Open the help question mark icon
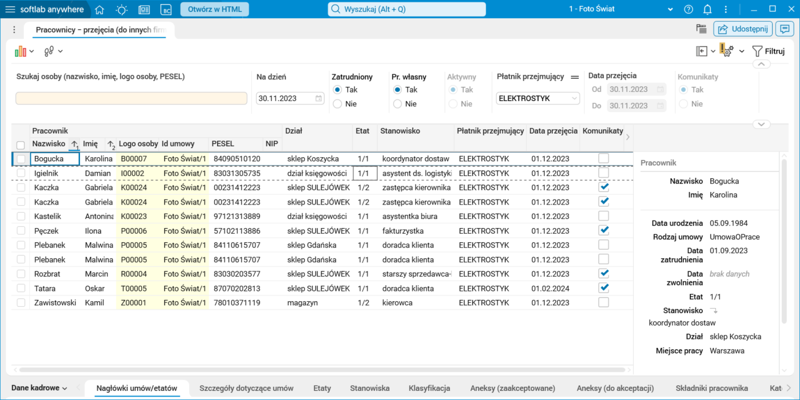The width and height of the screenshot is (800, 400). point(689,9)
